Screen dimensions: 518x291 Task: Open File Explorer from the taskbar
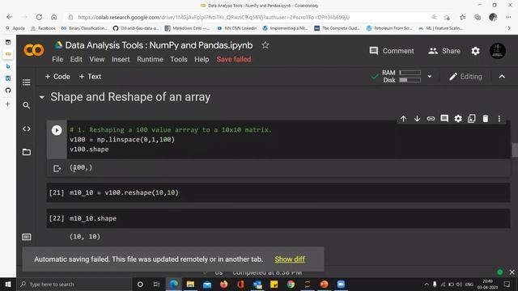point(191,284)
